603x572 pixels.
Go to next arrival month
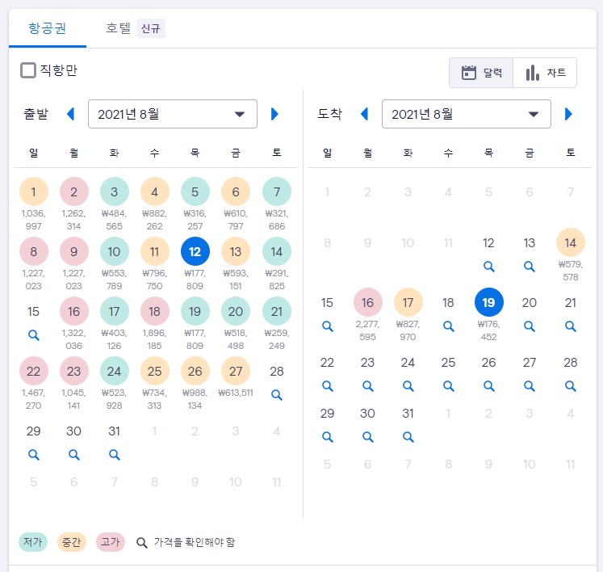pyautogui.click(x=568, y=114)
